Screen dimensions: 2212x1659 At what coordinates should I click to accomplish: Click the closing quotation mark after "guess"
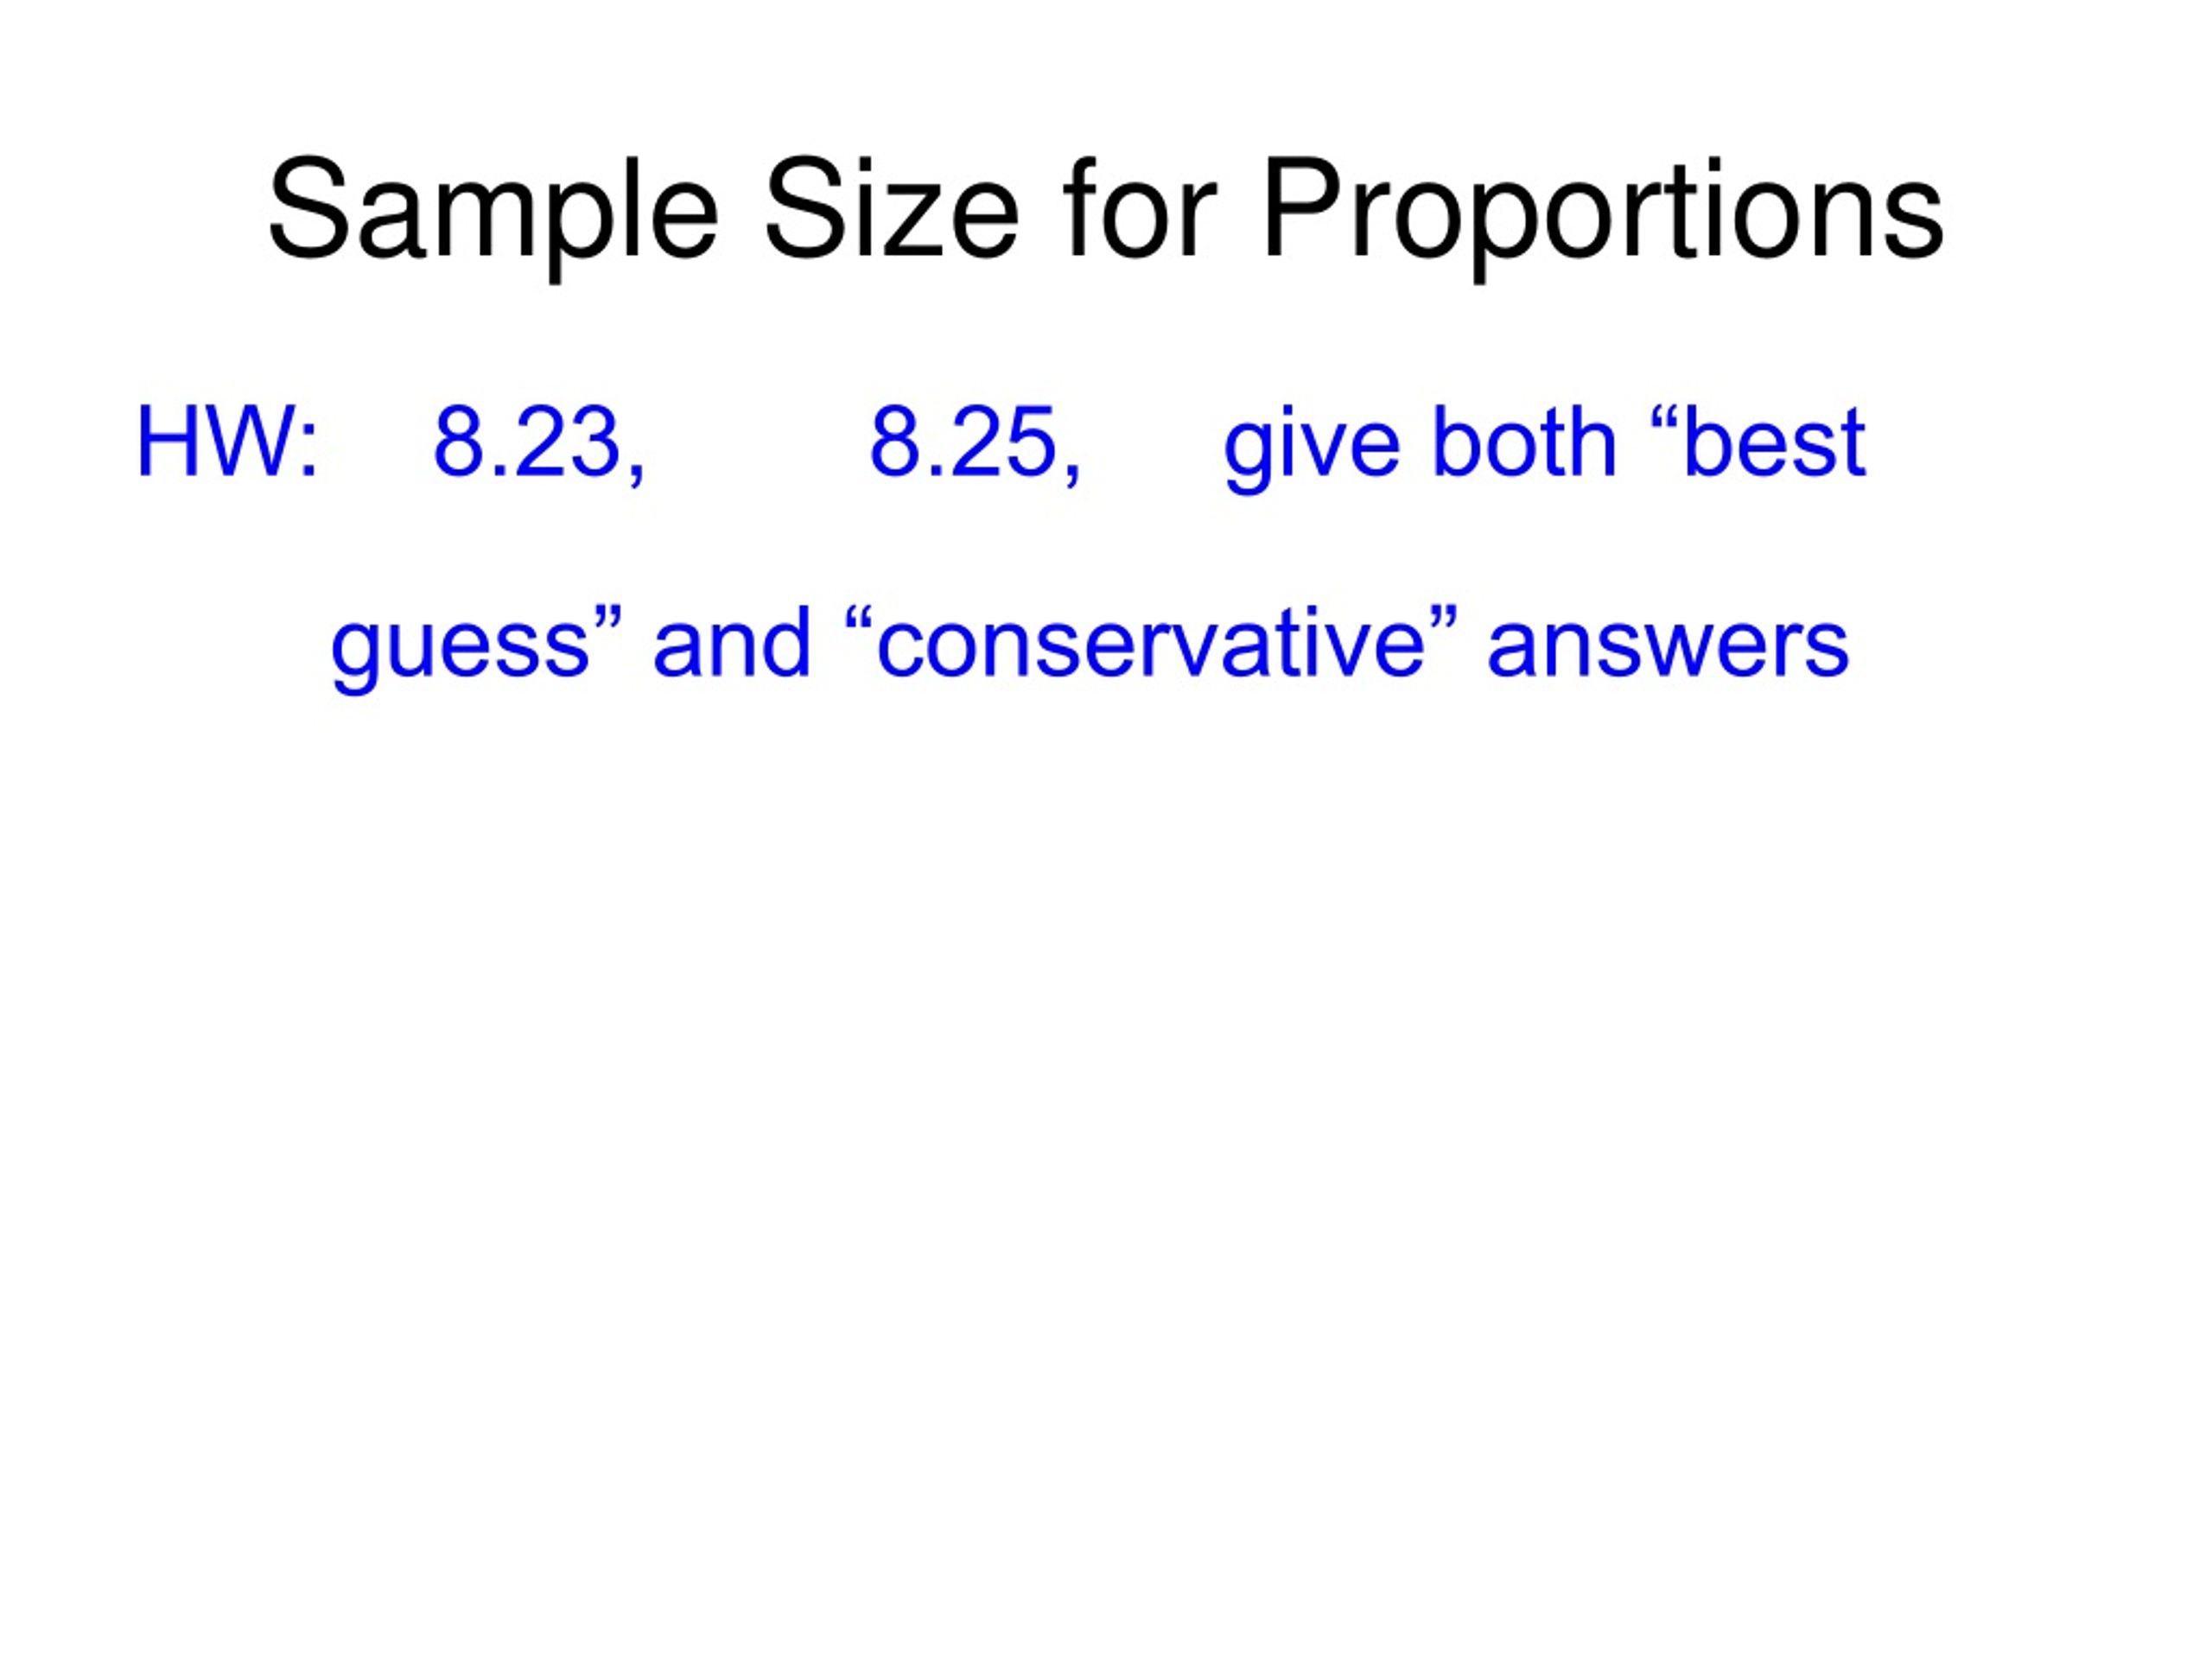click(x=607, y=620)
